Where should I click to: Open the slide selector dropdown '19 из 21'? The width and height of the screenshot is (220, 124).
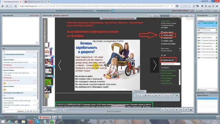50,110
